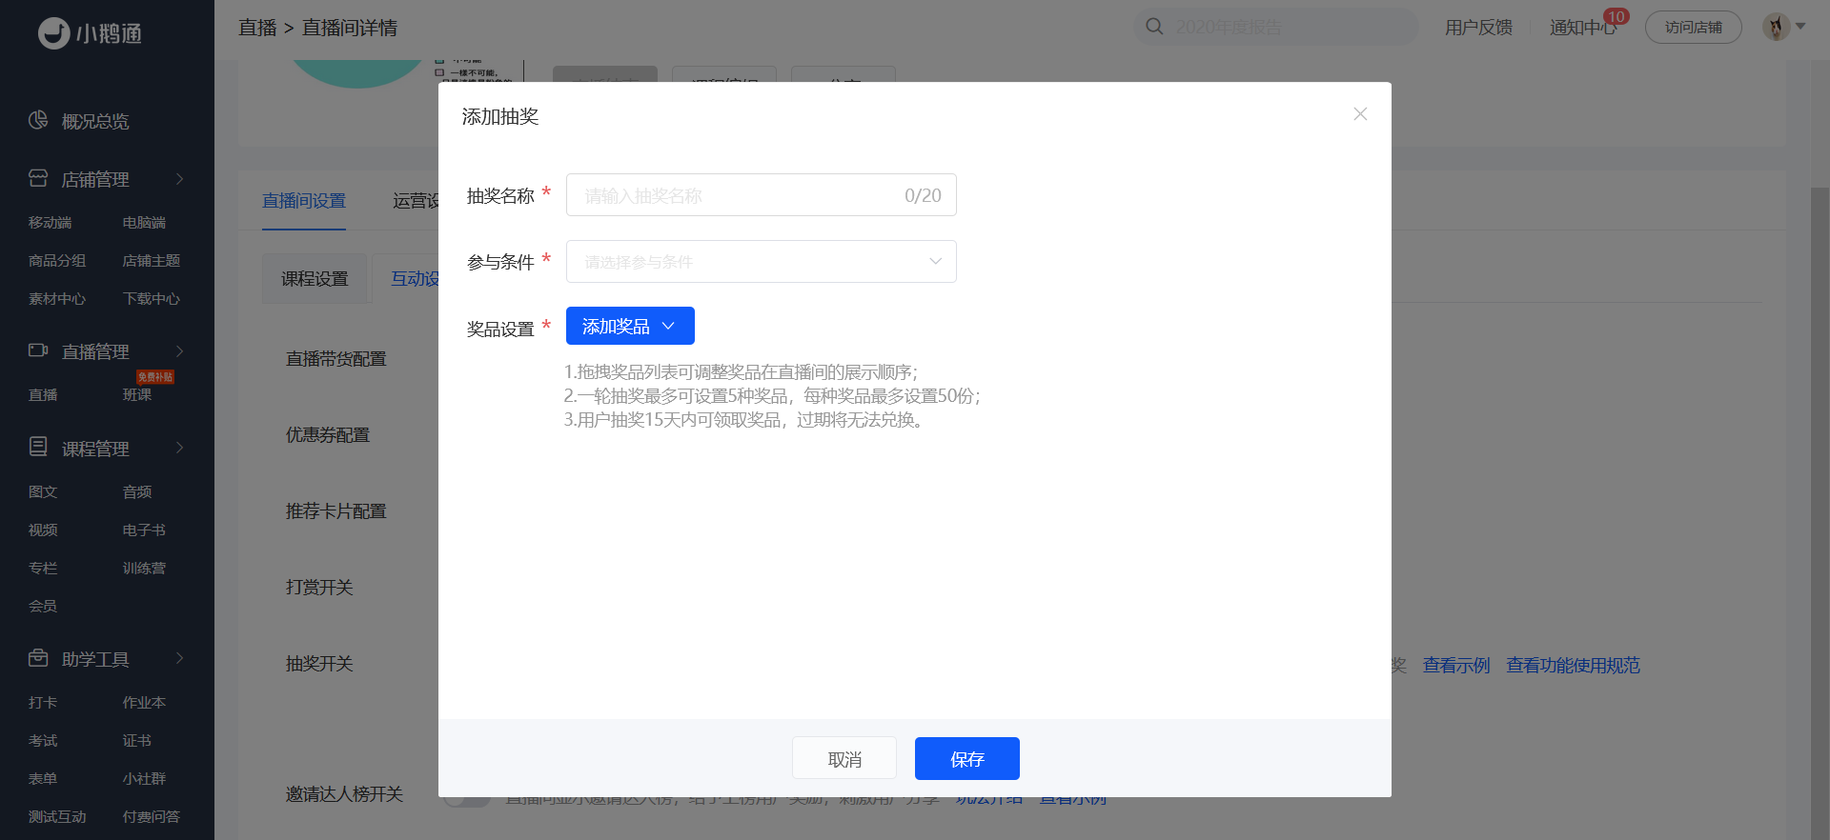Open 测试互动 in the sidebar
The width and height of the screenshot is (1830, 840).
pos(57,816)
